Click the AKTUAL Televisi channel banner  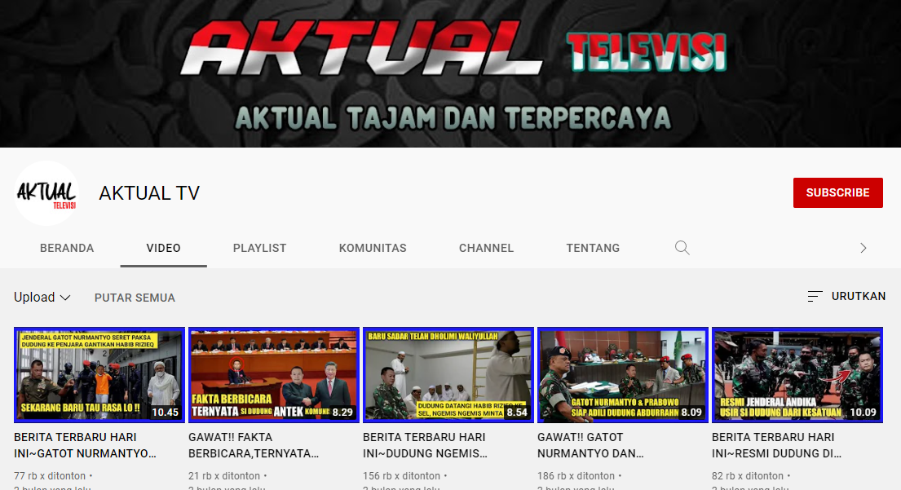point(450,73)
